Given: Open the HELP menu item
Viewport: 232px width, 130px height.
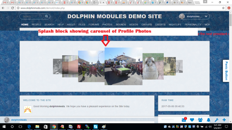Looking at the screenshot, I should [x=61, y=25].
